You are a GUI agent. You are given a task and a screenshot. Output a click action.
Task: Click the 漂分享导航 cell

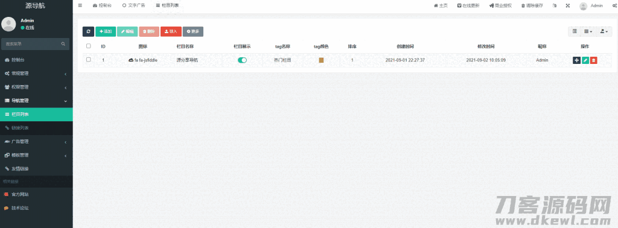click(187, 60)
